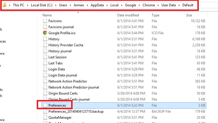Screen dimensions: 218x123
Task: Click the Google breadcrumb segment
Action: click(131, 5)
